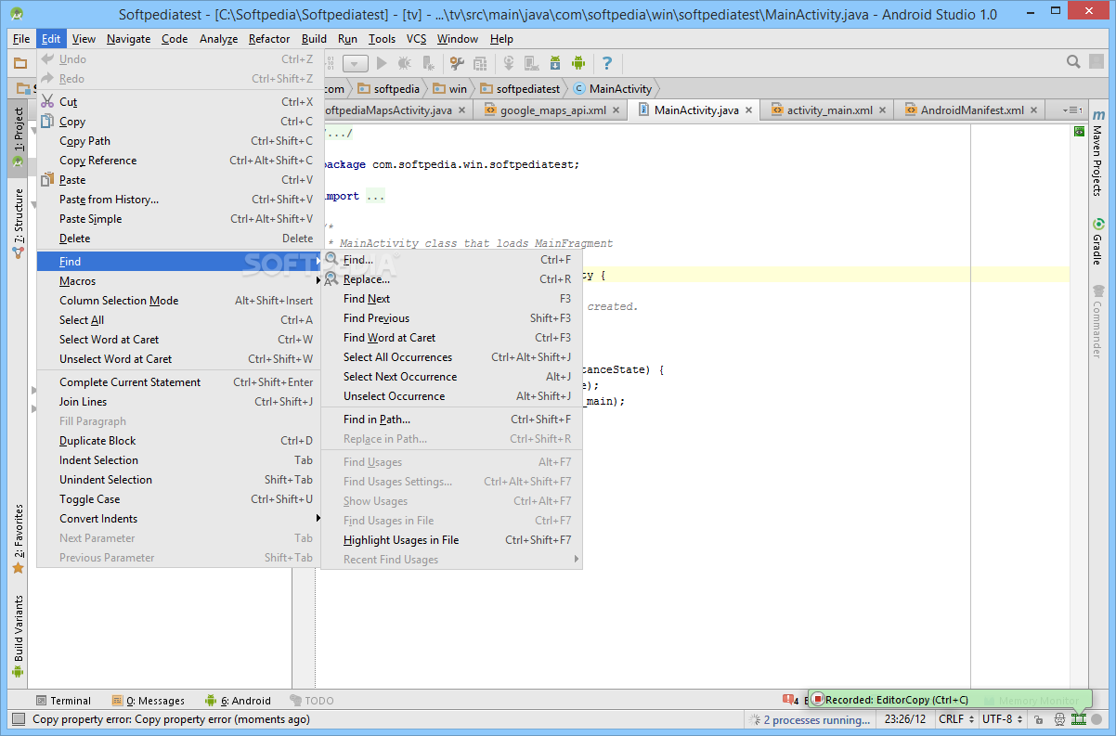Expand the folded import block
This screenshot has width=1116, height=736.
[375, 197]
